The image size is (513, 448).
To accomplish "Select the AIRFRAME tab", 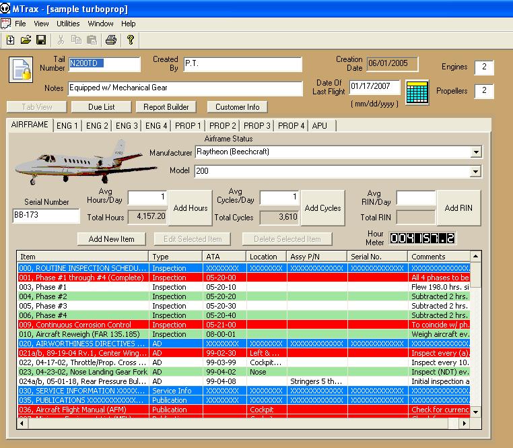I will pos(30,125).
